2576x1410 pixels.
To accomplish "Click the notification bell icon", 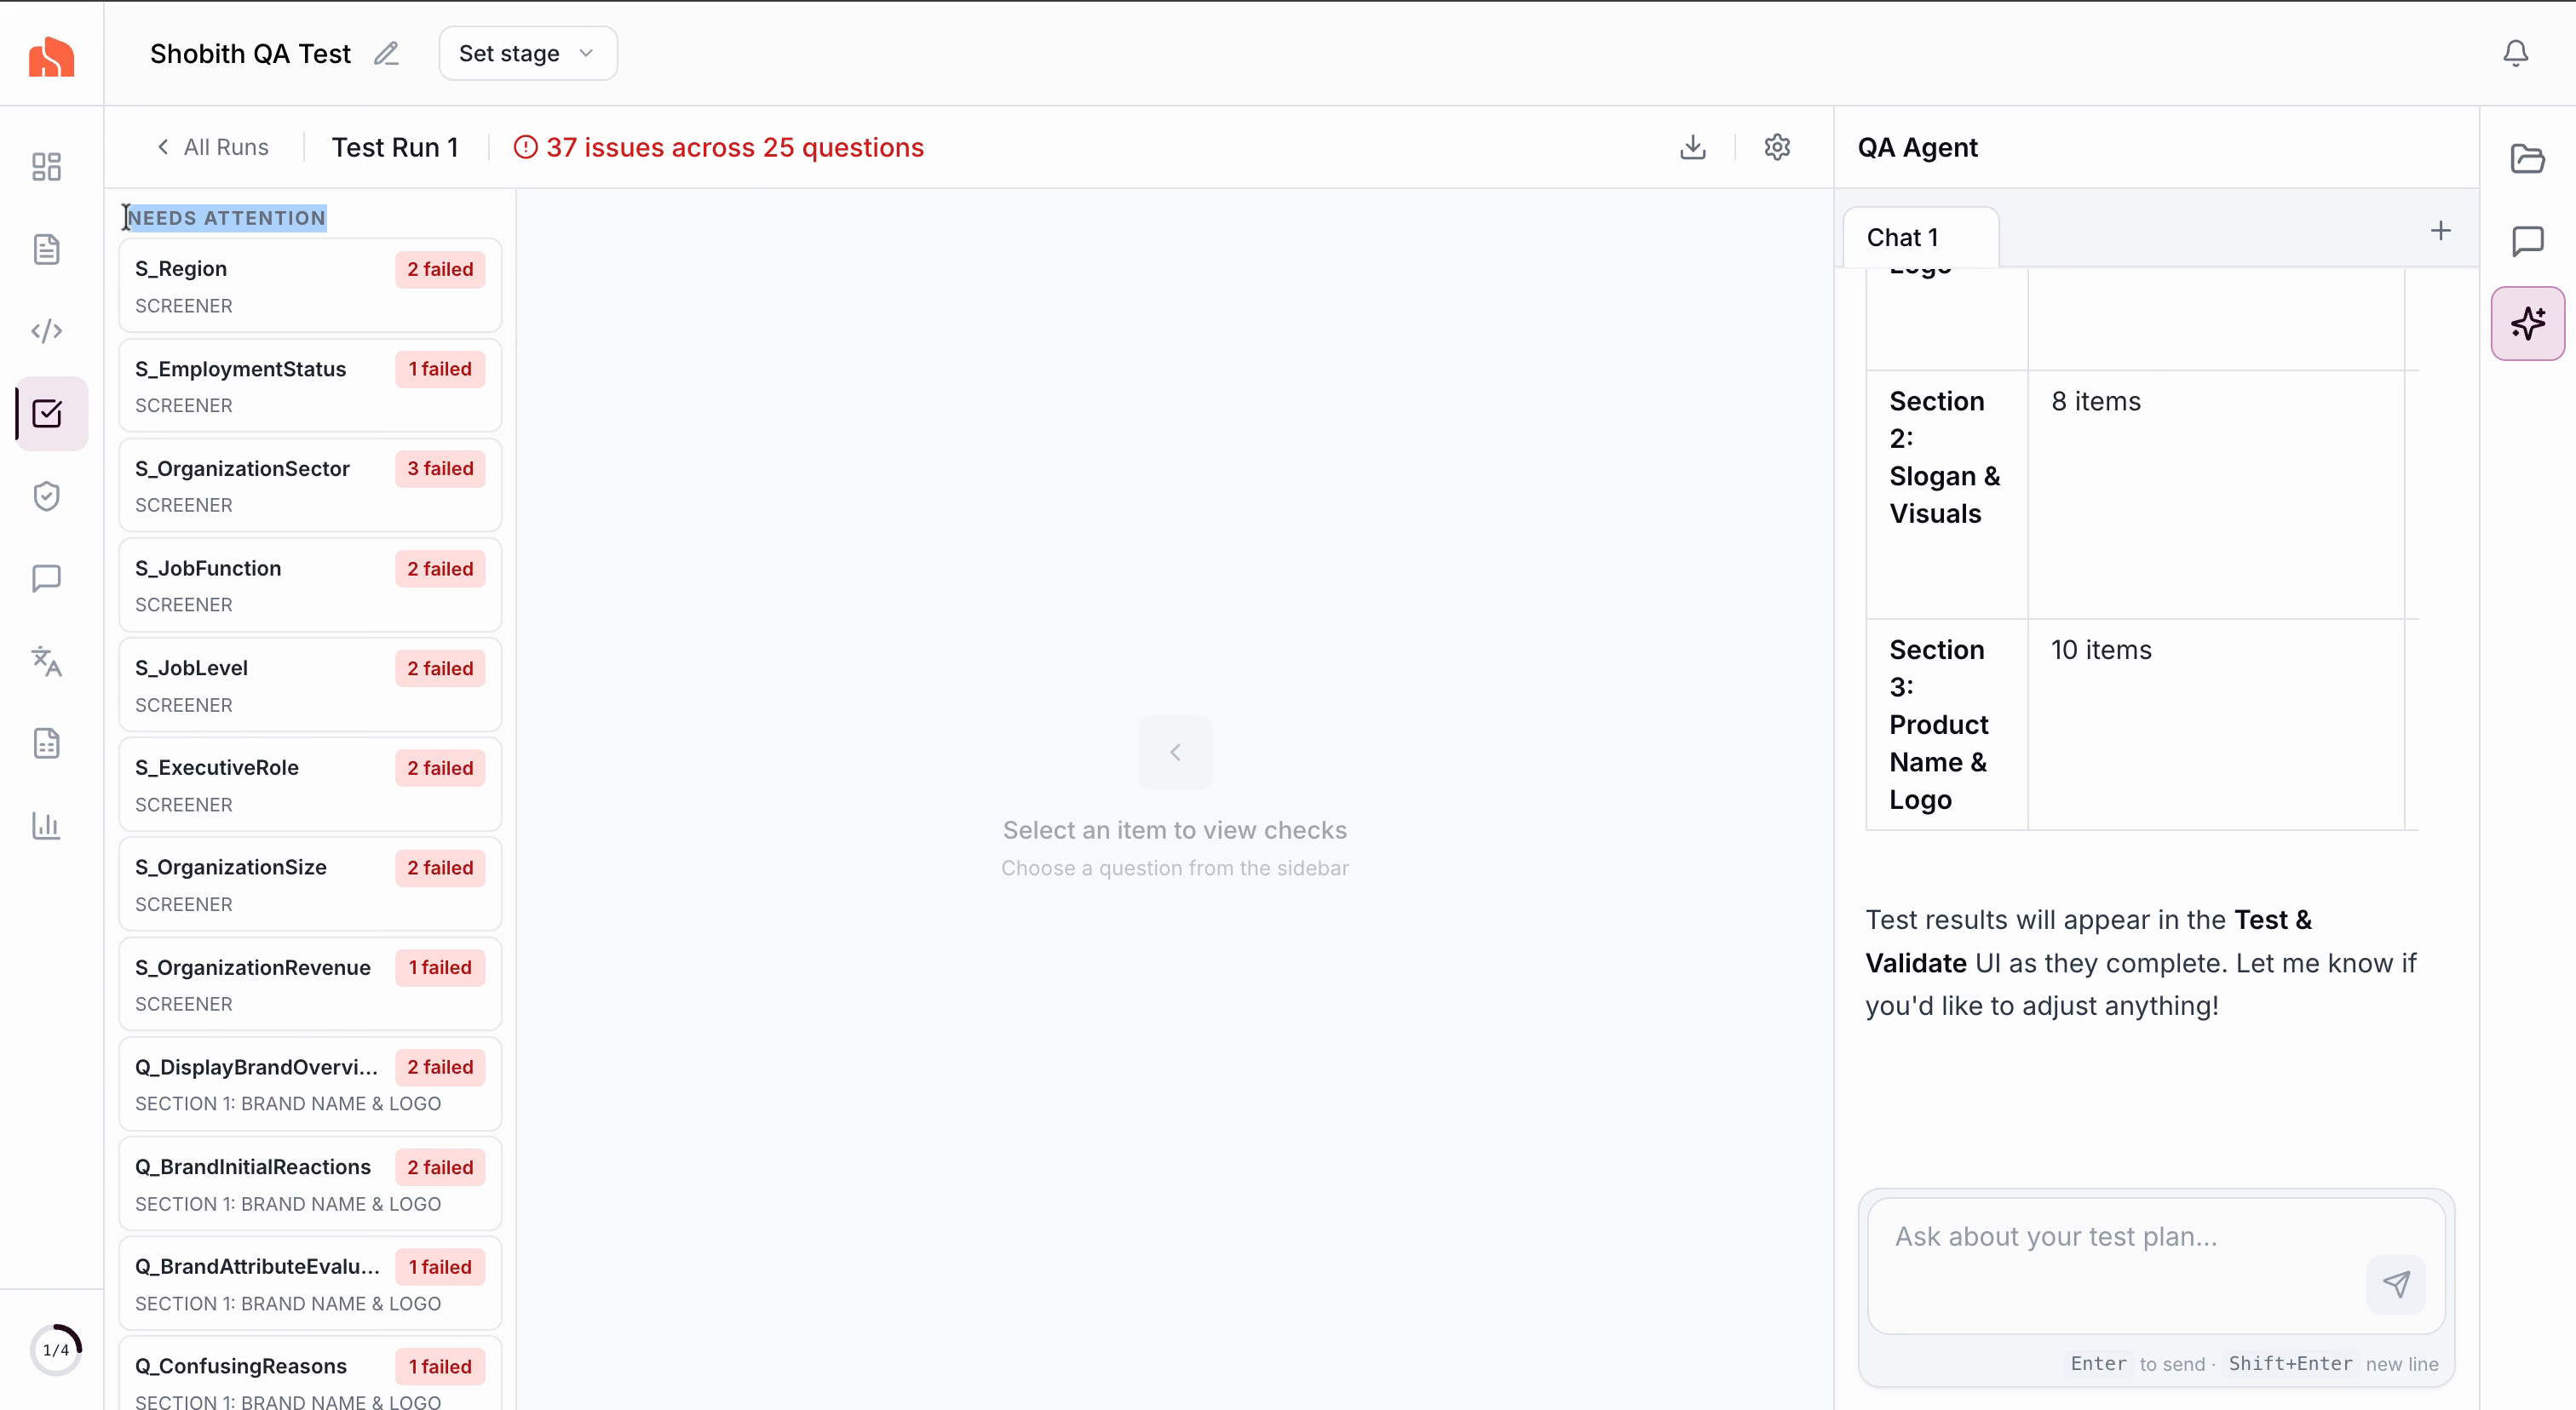I will click(2515, 53).
